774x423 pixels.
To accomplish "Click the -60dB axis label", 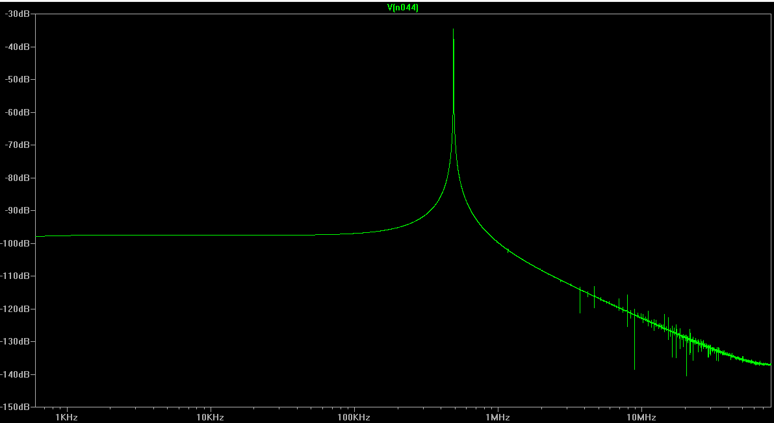I will coord(17,112).
